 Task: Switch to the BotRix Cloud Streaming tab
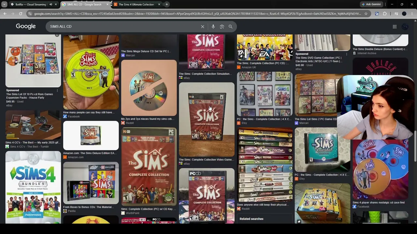pos(31,5)
